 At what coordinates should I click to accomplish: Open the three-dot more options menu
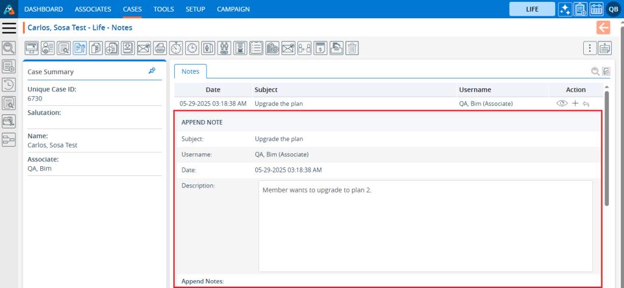pyautogui.click(x=589, y=48)
